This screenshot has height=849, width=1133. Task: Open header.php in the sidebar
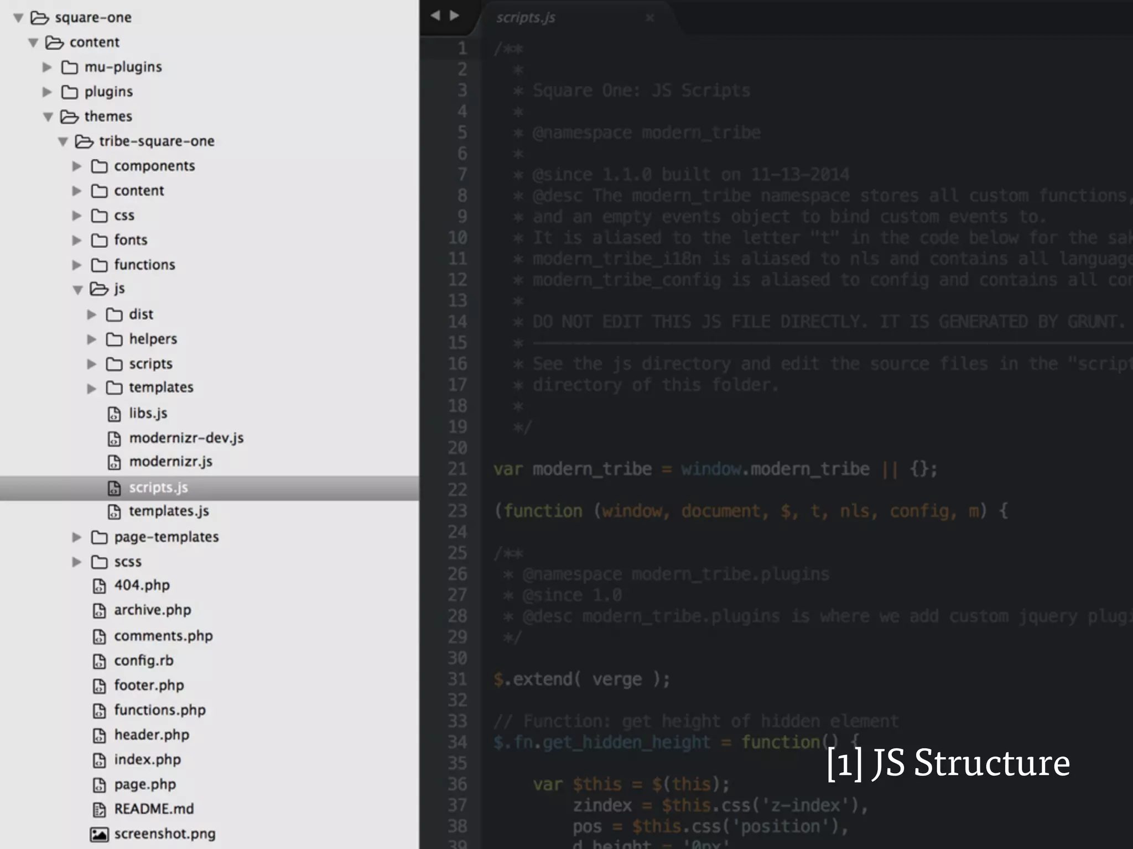pos(152,735)
